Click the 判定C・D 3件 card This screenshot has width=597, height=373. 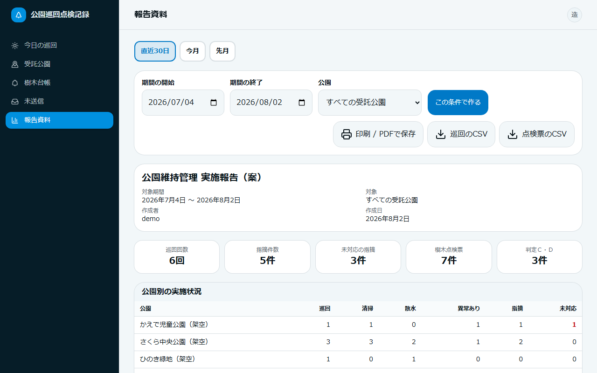540,257
